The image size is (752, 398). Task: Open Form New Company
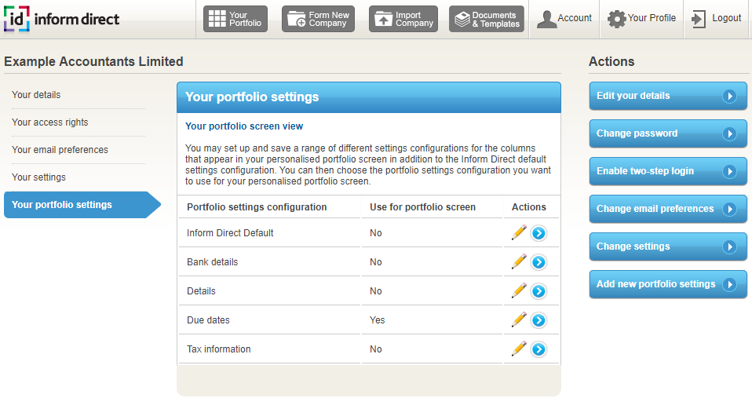click(x=318, y=19)
